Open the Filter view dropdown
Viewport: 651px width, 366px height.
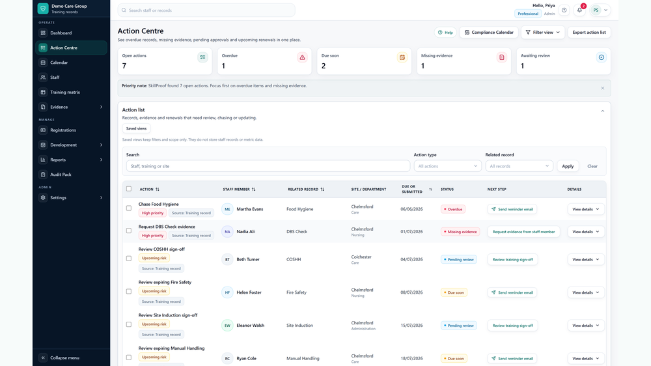[x=543, y=33]
